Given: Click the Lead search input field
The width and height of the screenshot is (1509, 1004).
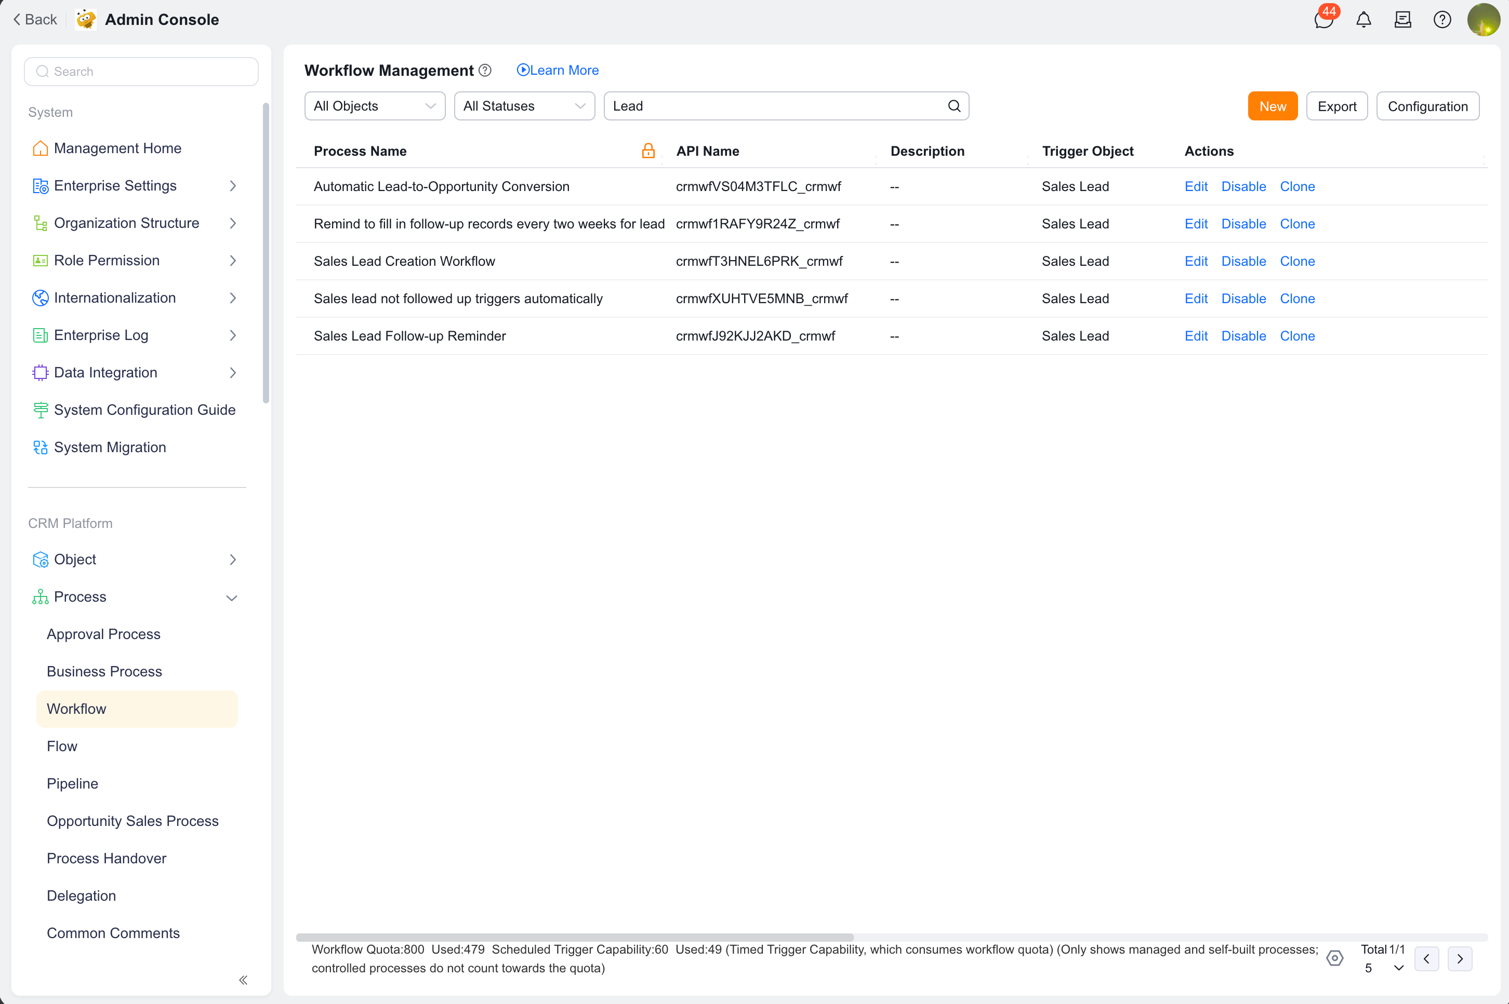Looking at the screenshot, I should (x=786, y=106).
